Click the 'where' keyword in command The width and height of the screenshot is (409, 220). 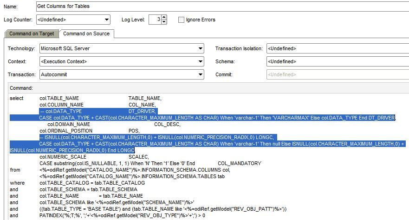(x=17, y=183)
